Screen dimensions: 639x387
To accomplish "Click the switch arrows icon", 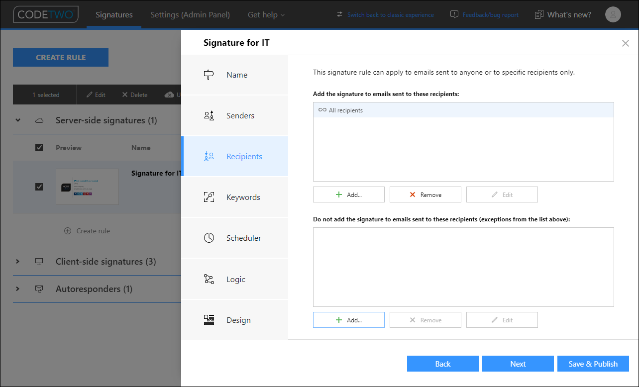I will click(340, 14).
